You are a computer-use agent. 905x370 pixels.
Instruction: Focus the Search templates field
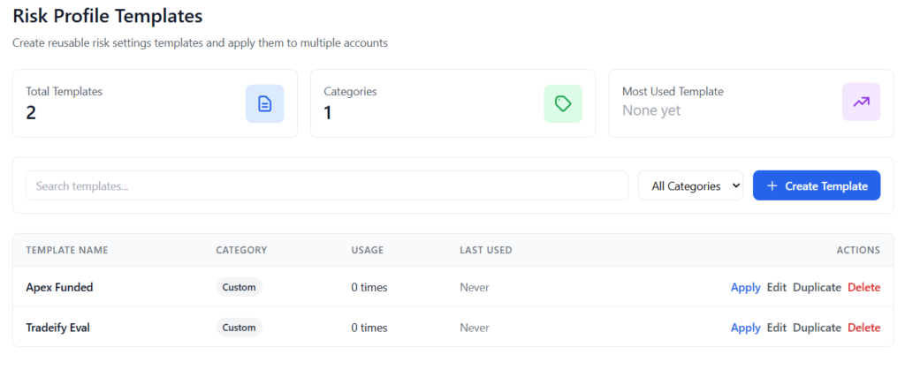(x=326, y=186)
